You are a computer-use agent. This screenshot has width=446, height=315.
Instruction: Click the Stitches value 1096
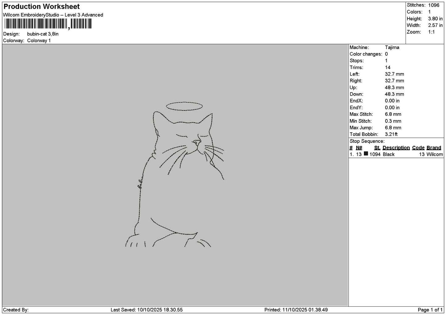click(434, 5)
